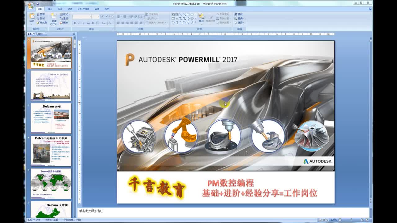Click the Replace (替换) button

click(x=239, y=18)
